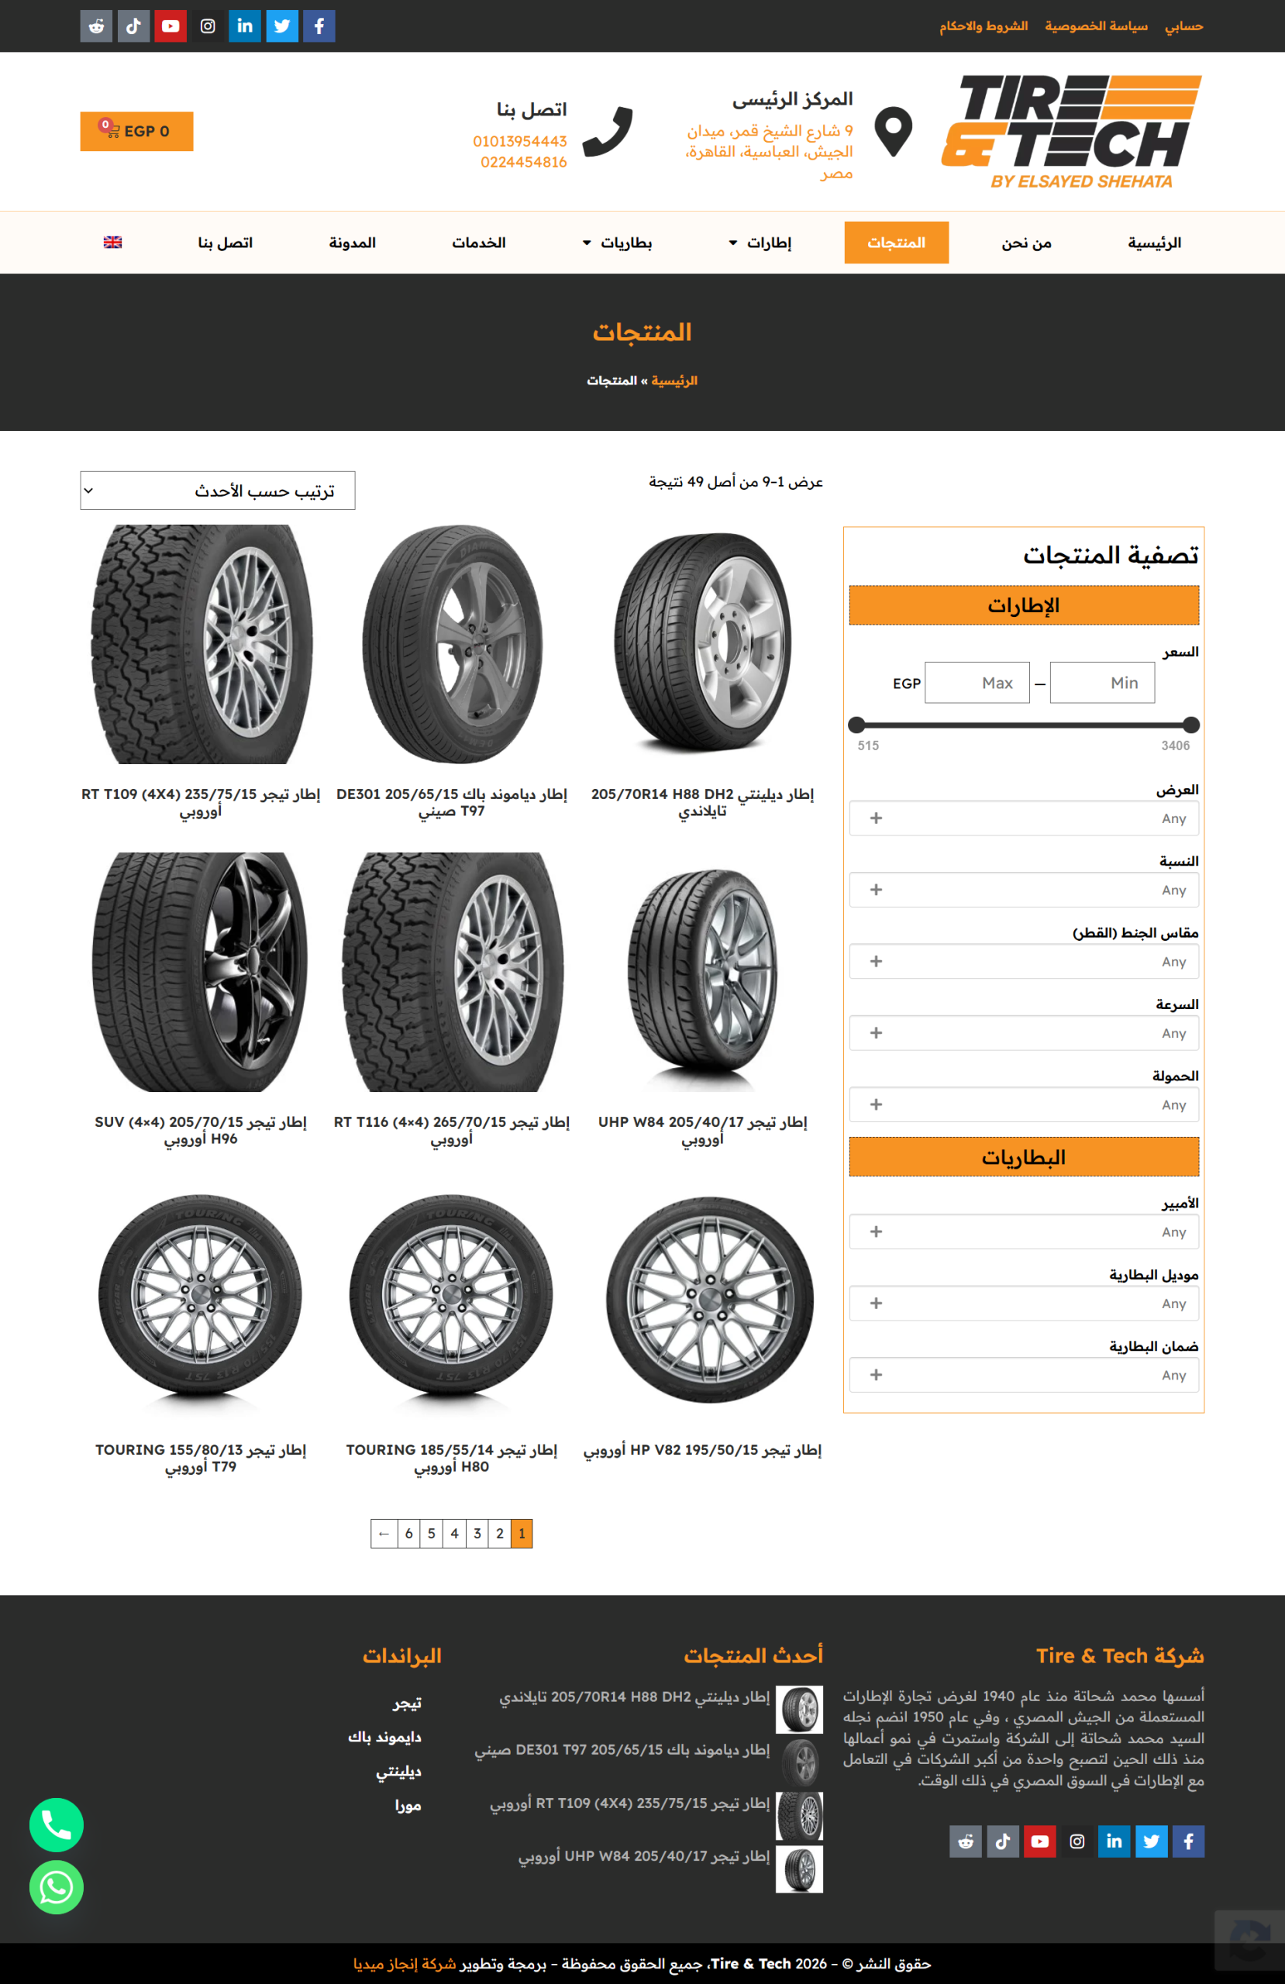Open the DE301 205/65/15 Diamond Back tire image
This screenshot has height=1984, width=1285.
coord(451,643)
